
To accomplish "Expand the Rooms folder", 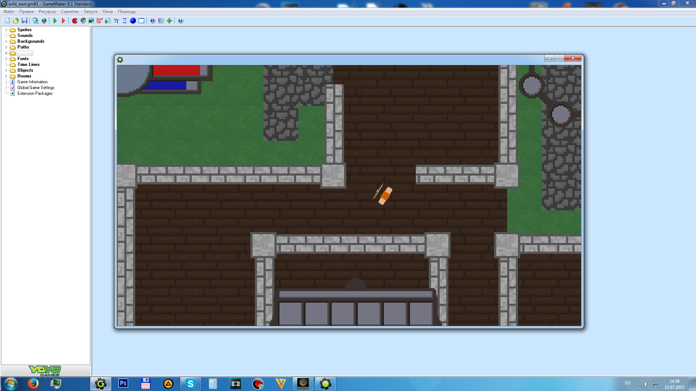I will point(6,76).
